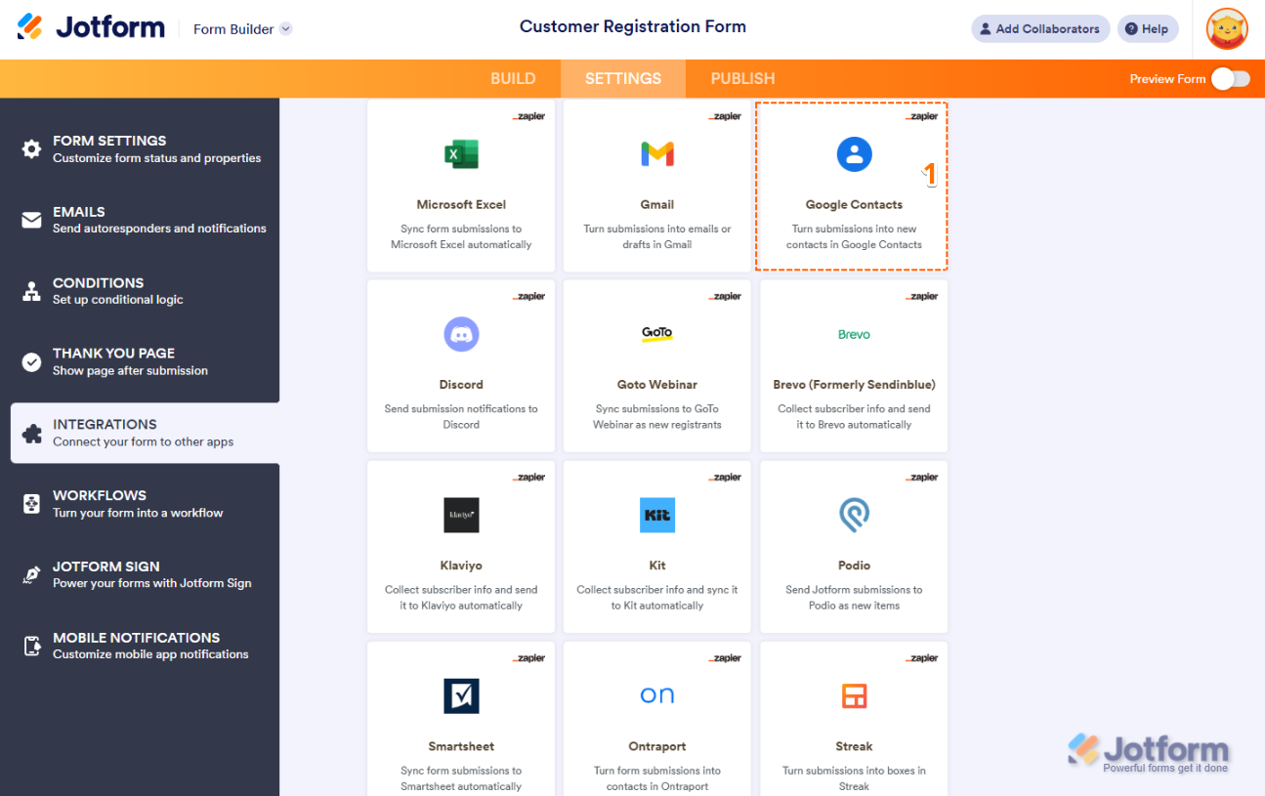This screenshot has height=796, width=1265.
Task: Select the Brevo integration card
Action: click(854, 367)
